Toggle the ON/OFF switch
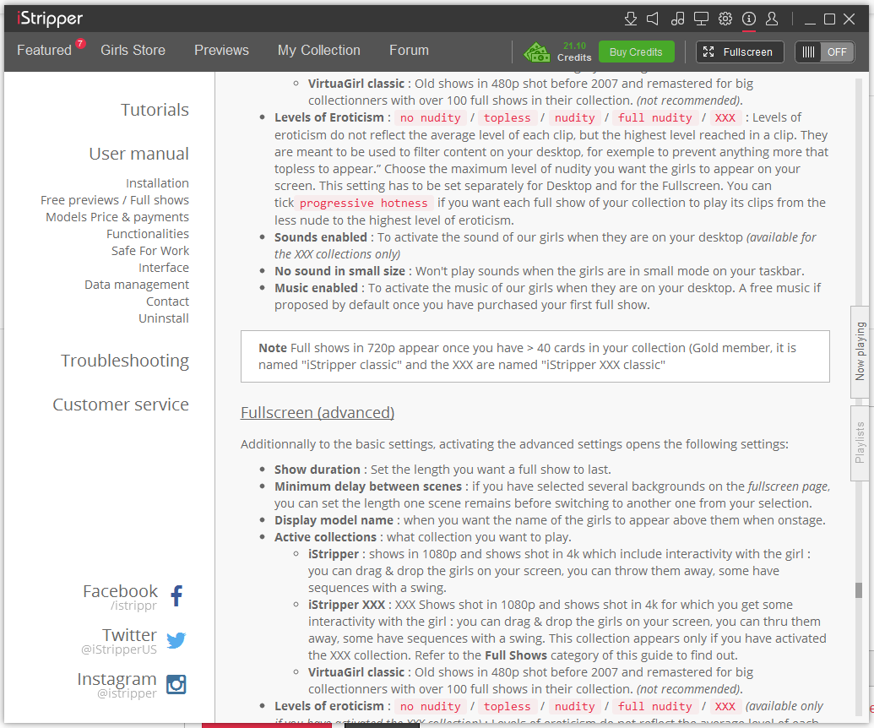Image resolution: width=874 pixels, height=728 pixels. click(x=824, y=52)
